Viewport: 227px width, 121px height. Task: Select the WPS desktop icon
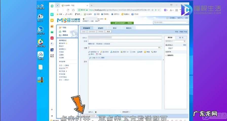tap(41, 31)
